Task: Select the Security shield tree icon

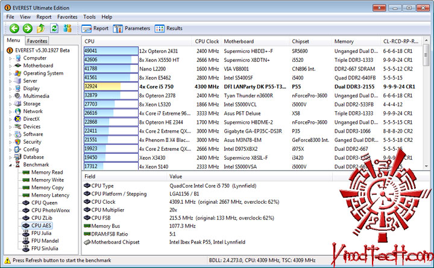Action: click(18, 142)
